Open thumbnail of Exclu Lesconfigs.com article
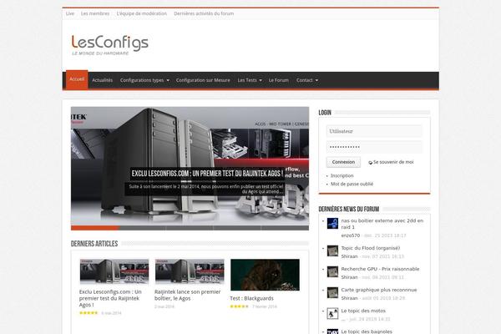This screenshot has height=334, width=501. point(114,271)
